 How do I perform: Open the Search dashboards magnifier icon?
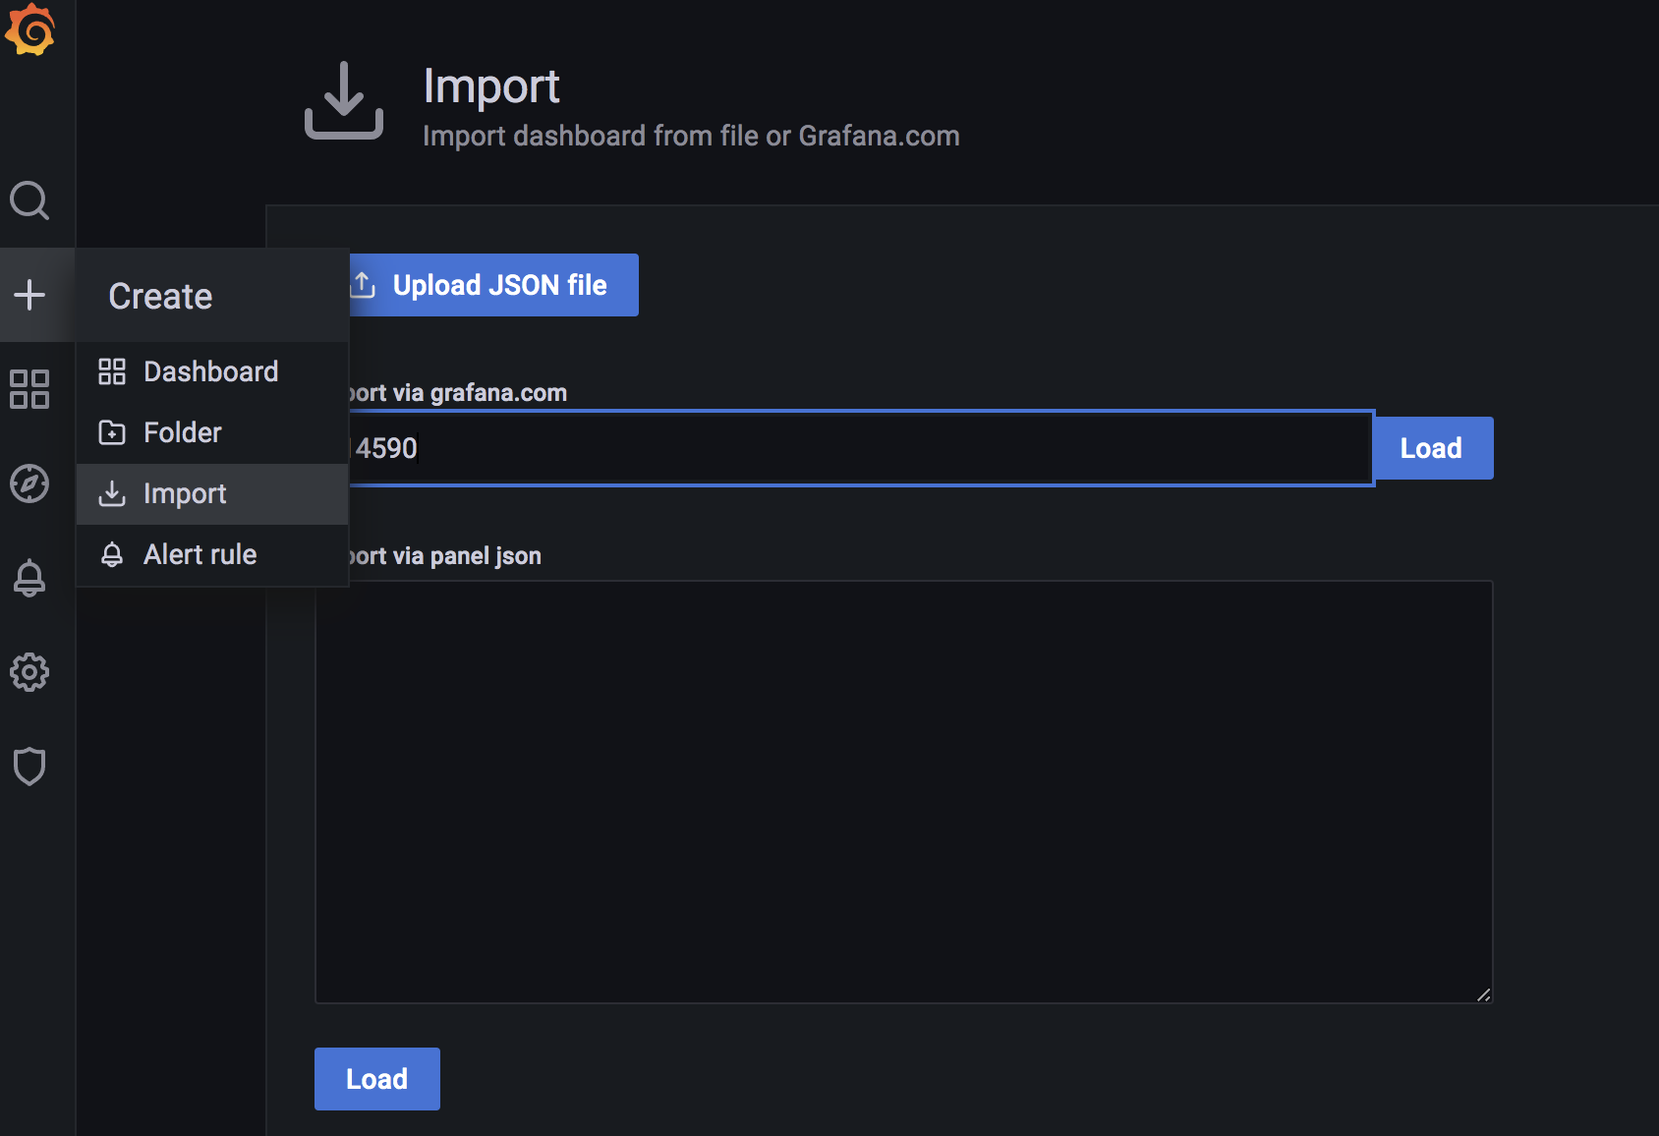pyautogui.click(x=29, y=200)
